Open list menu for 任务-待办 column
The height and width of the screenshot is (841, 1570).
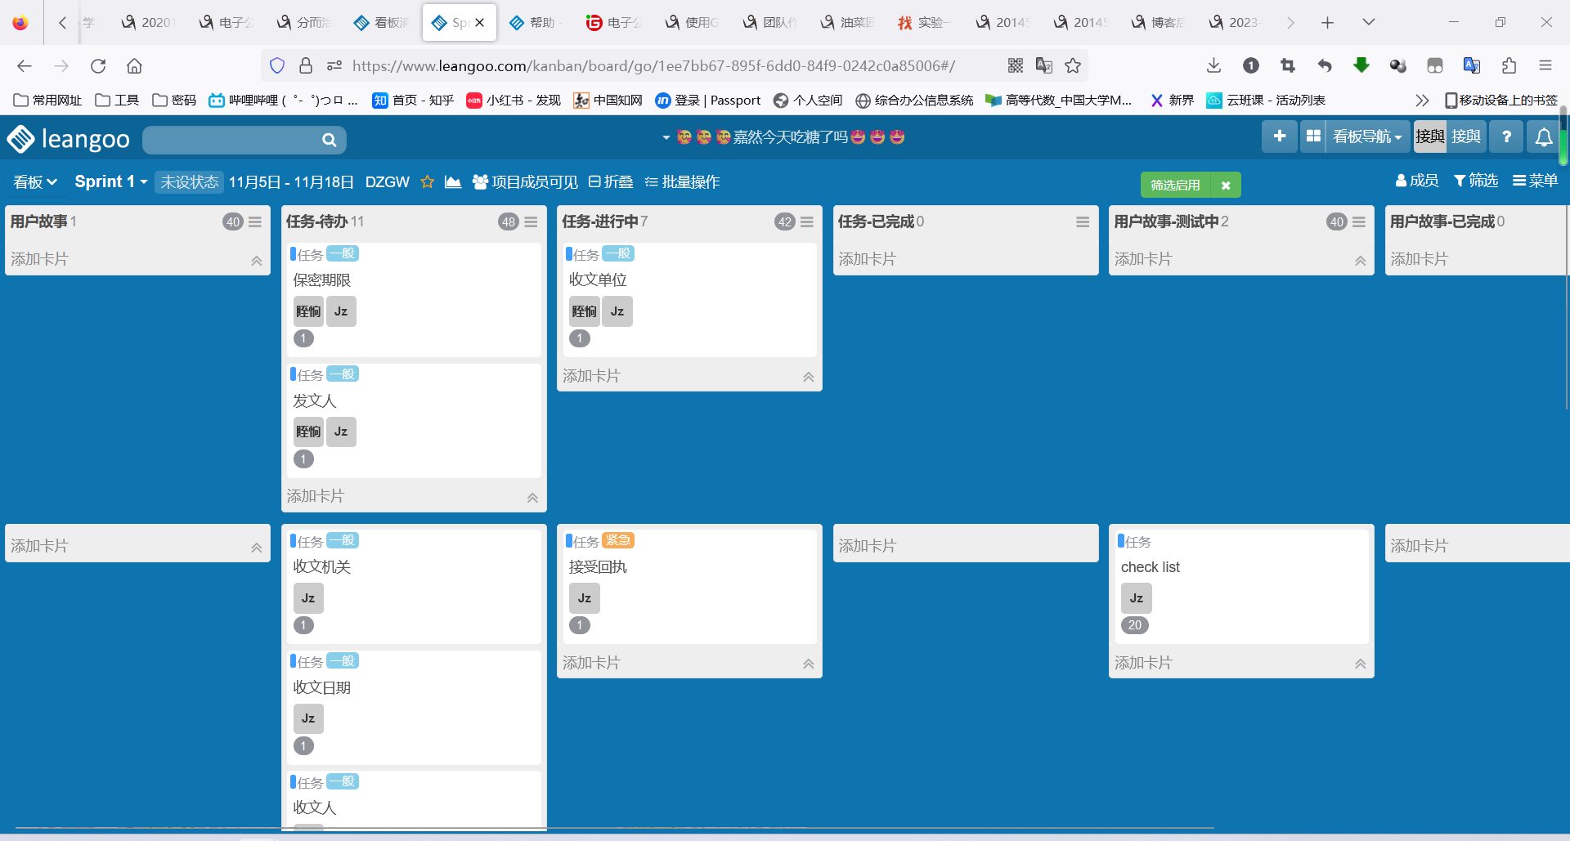tap(532, 221)
